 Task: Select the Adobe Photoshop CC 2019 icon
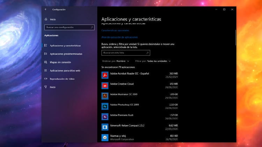[105, 106]
